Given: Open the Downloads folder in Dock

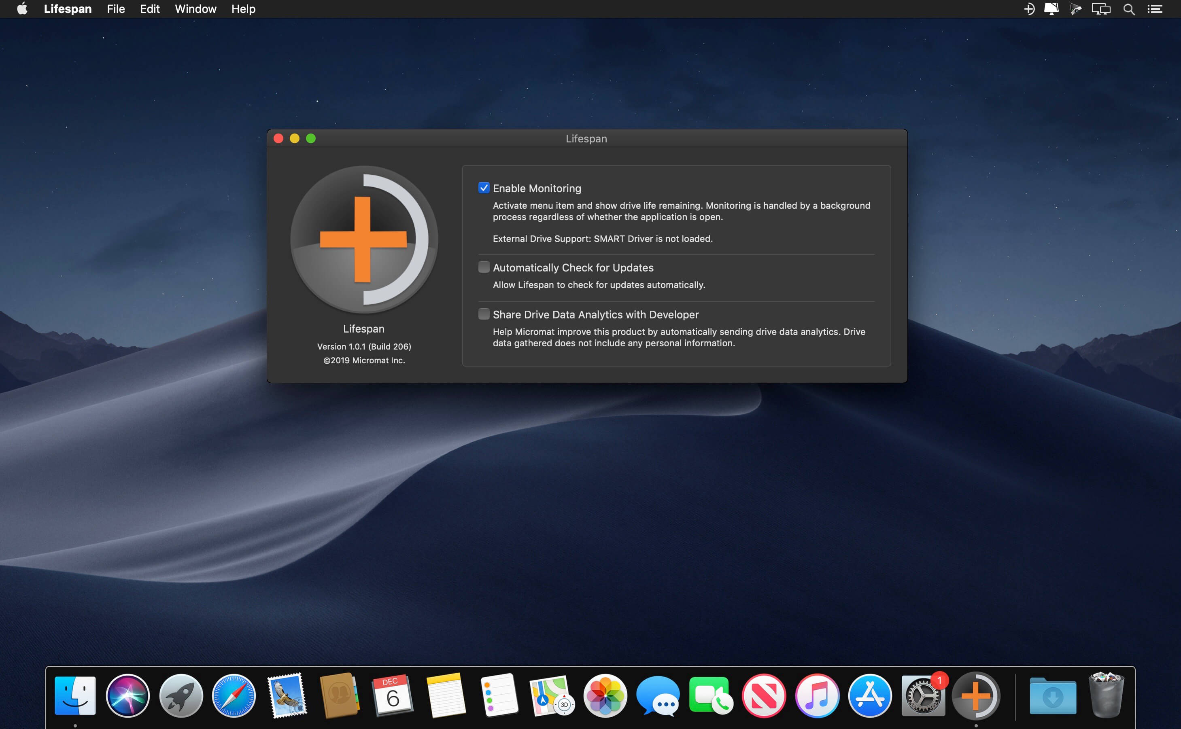Looking at the screenshot, I should tap(1052, 695).
